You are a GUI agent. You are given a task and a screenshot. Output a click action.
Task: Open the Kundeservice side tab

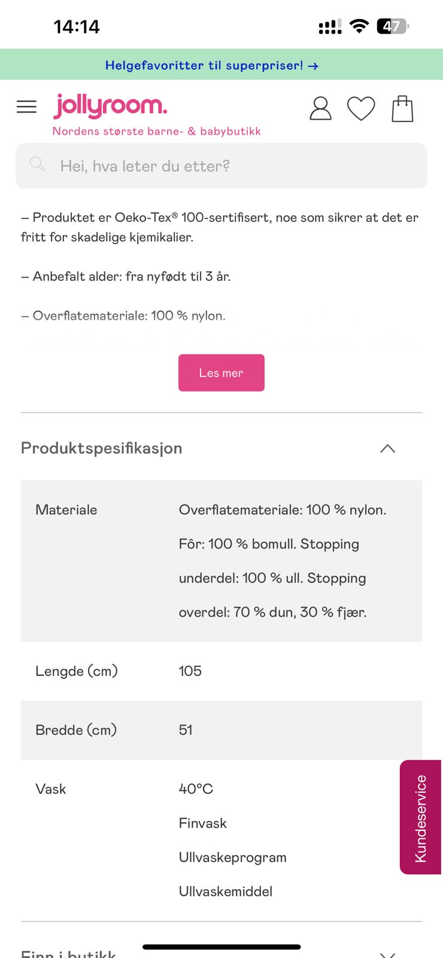(x=421, y=817)
